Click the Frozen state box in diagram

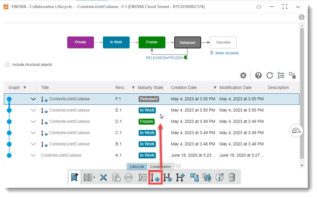[x=152, y=42]
